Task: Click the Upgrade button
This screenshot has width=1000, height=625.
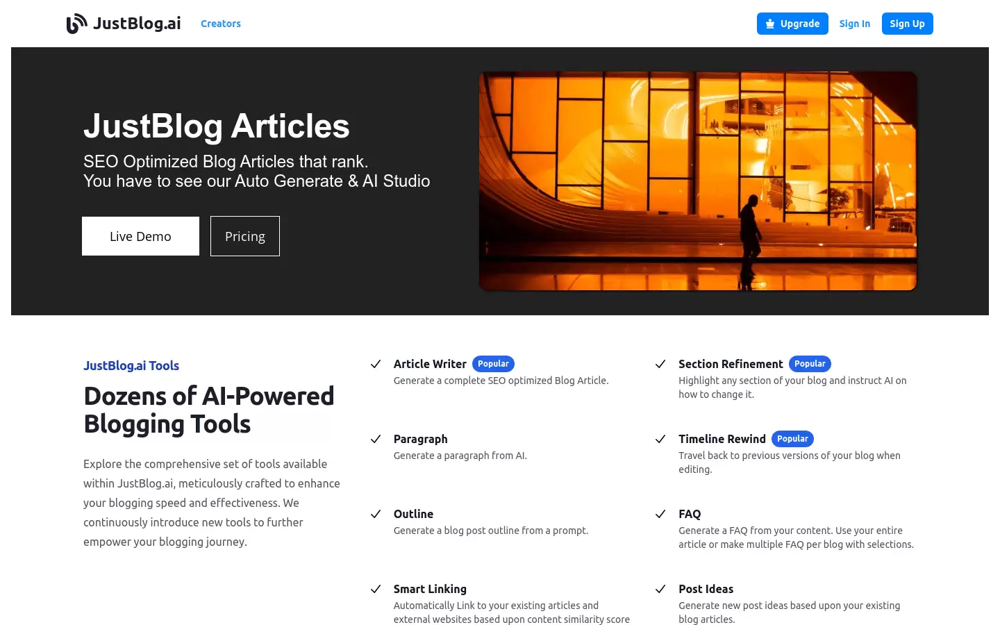Action: coord(792,24)
